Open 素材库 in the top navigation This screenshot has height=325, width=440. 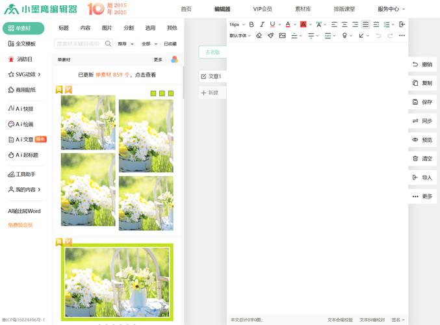303,9
